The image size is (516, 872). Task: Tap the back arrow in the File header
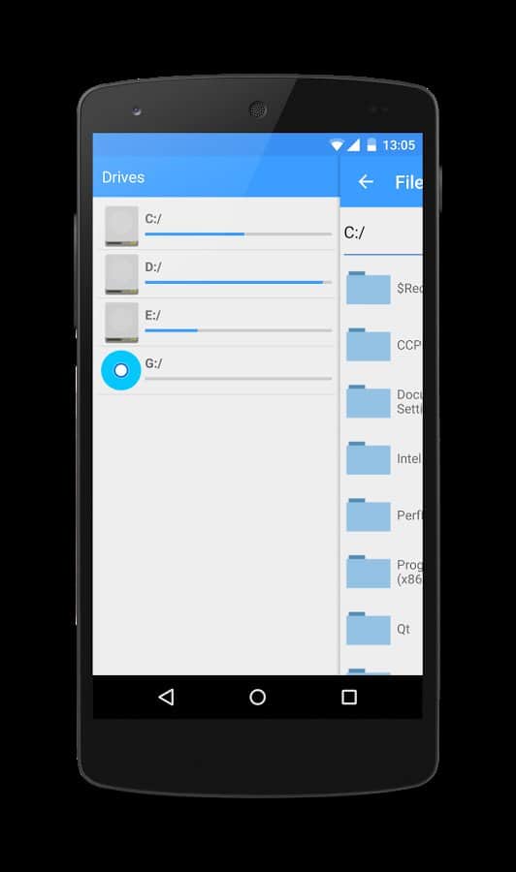coord(366,181)
